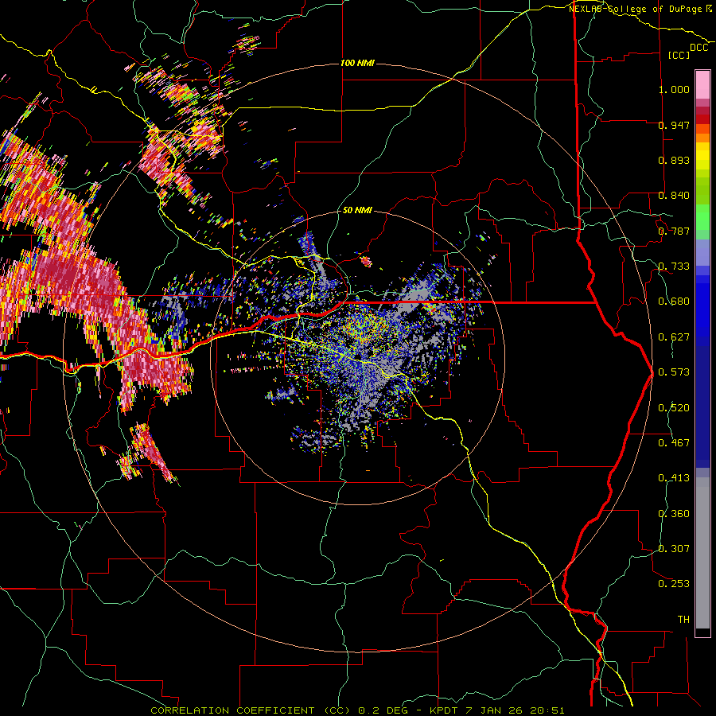This screenshot has height=716, width=716.
Task: Click the 100 NMI range ring label
Action: (357, 63)
